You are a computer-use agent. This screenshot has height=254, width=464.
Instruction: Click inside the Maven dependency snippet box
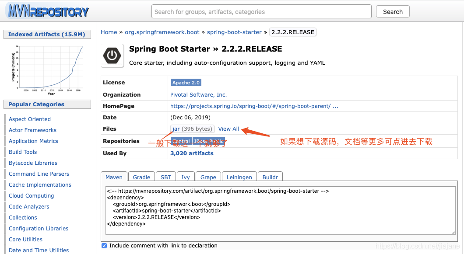281,210
